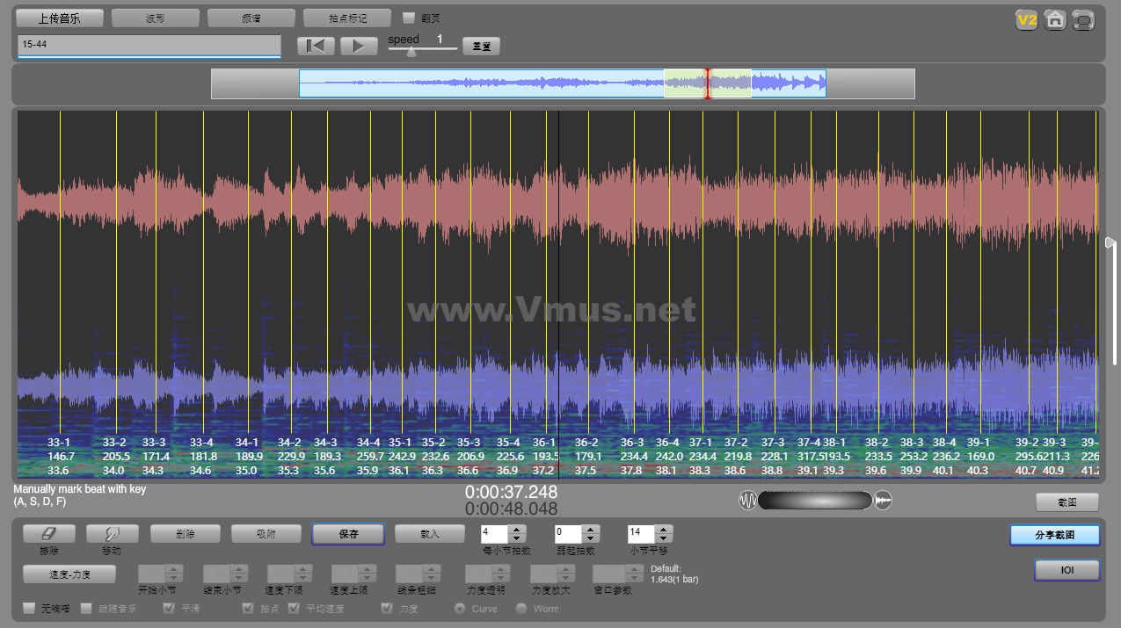Viewport: 1121px width, 628px height.
Task: Increase the 弱起拍数 pickup beats value
Action: coord(591,529)
